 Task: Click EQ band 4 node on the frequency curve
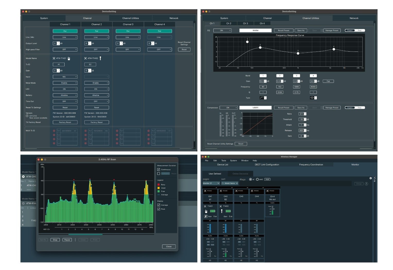tap(334, 49)
